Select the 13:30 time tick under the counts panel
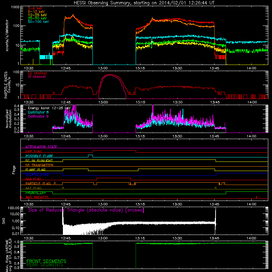 (x=177, y=68)
